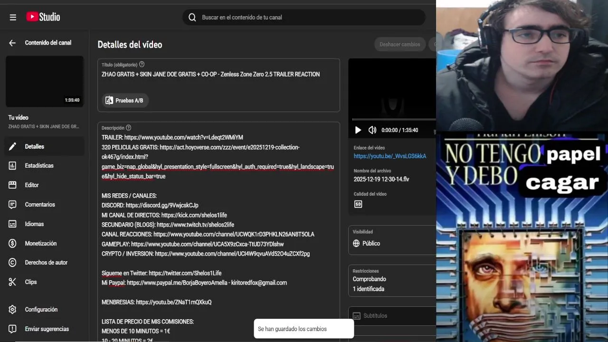Click Contenido del canal label
This screenshot has width=608, height=342.
click(48, 43)
